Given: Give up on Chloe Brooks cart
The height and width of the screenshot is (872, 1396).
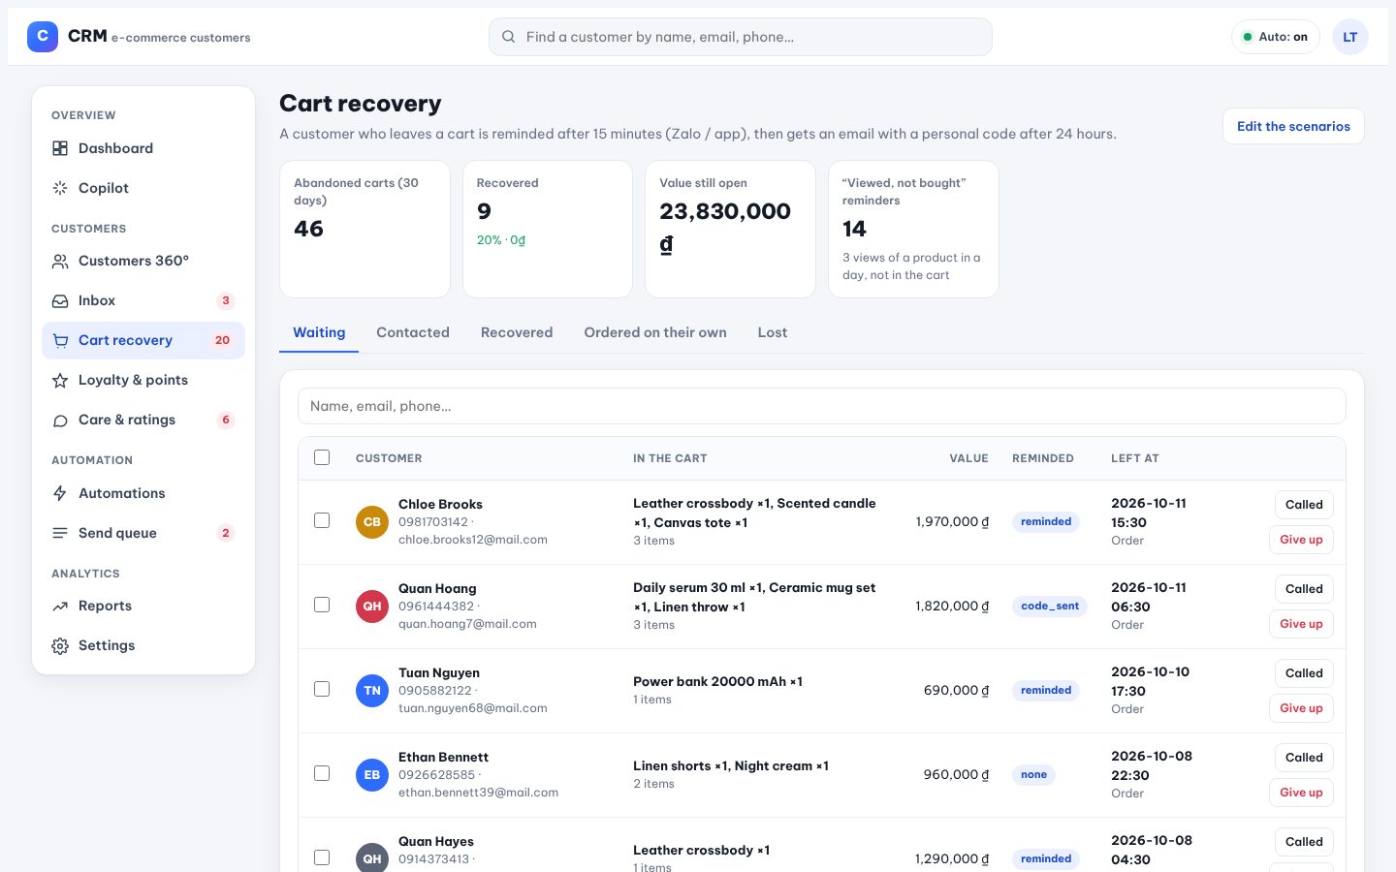Looking at the screenshot, I should pos(1301,540).
